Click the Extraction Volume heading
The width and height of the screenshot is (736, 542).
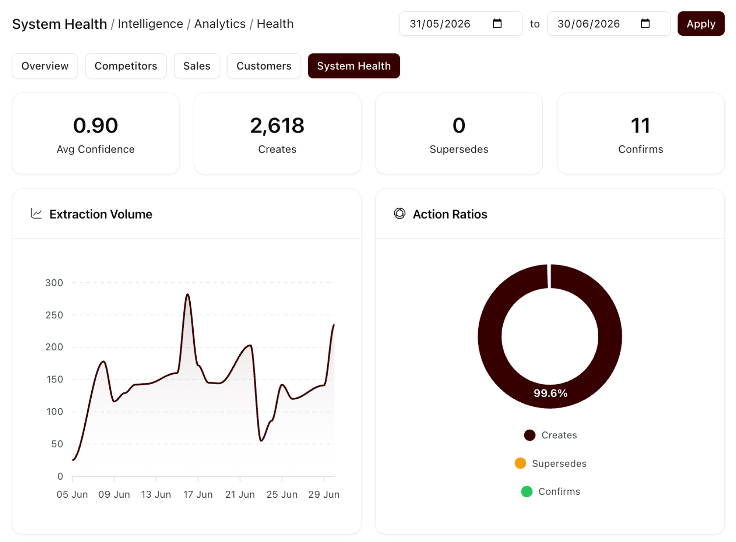pyautogui.click(x=101, y=214)
